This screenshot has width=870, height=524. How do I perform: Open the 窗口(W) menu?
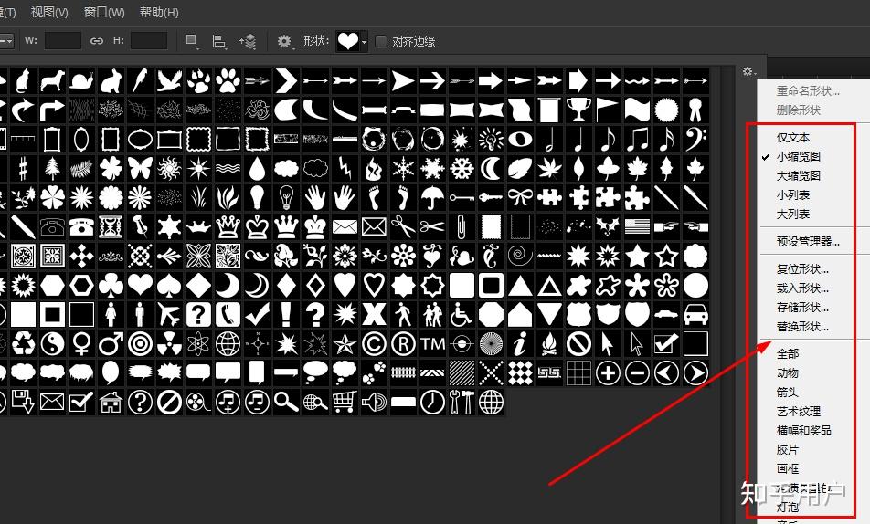tap(104, 12)
